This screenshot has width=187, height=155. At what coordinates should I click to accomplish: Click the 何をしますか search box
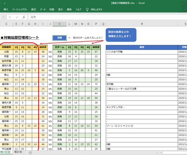point(96,9)
